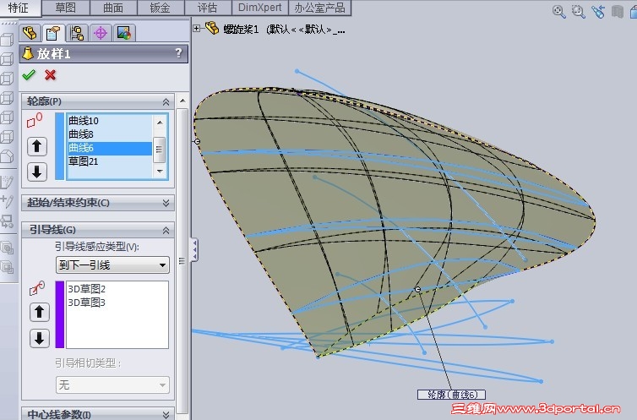This screenshot has width=637, height=420.
Task: Click the seventh feature icon in the left toolbar
Action: (x=8, y=156)
